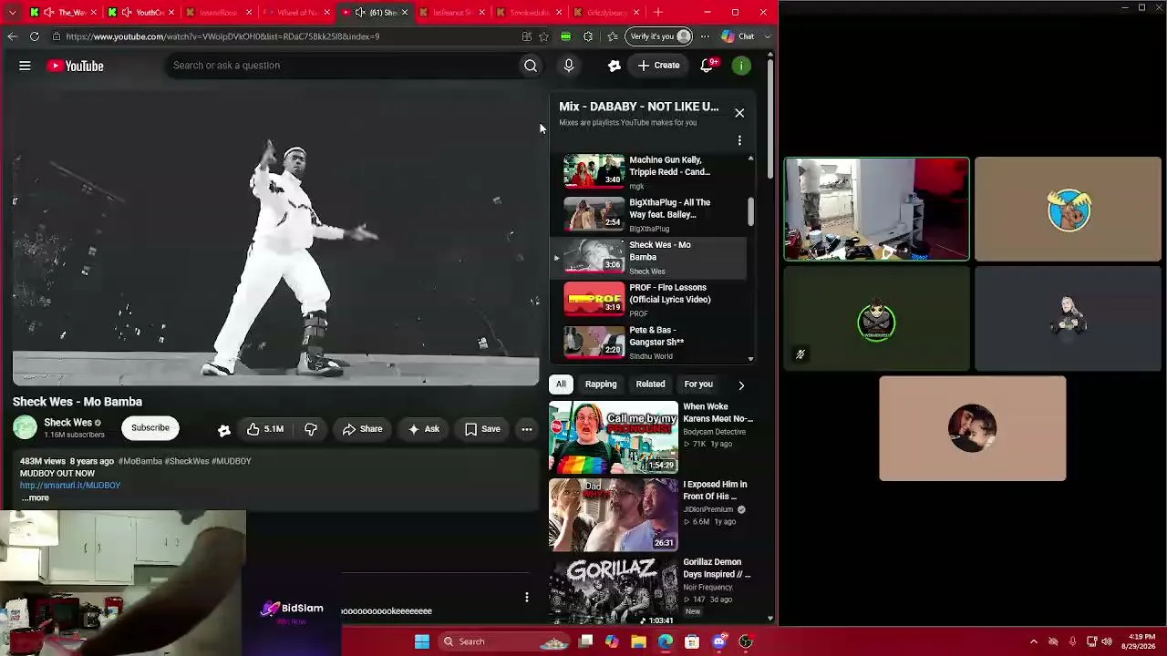The height and width of the screenshot is (656, 1167).
Task: Open the open-tabs search dropdown in browser
Action: 12,12
